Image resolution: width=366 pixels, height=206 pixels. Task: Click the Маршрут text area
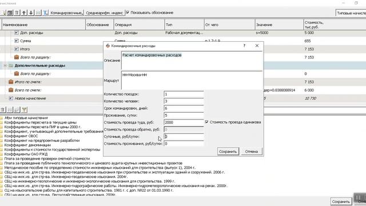[x=192, y=81]
